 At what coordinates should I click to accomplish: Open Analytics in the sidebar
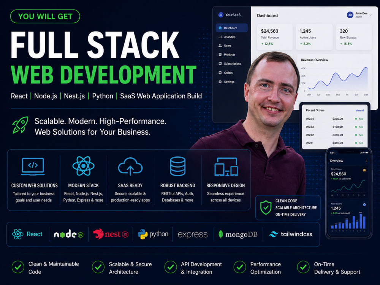coord(227,37)
